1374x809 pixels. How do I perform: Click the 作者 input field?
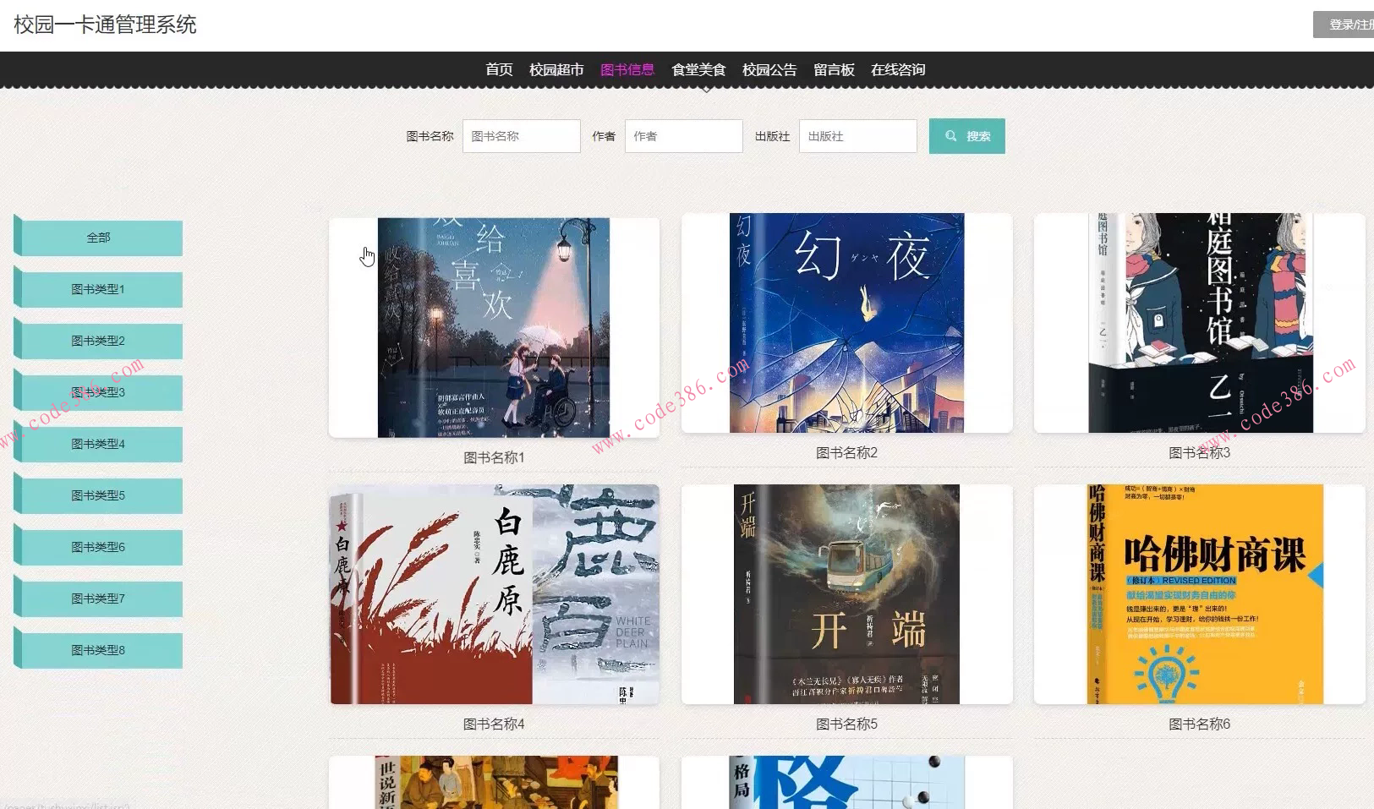[683, 135]
